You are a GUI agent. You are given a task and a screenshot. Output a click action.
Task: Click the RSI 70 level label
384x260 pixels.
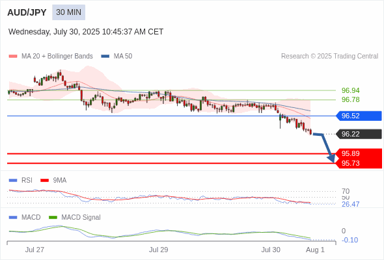(346, 191)
